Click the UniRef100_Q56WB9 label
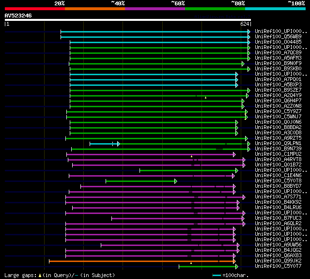This screenshot has width=310, height=279. [278, 36]
